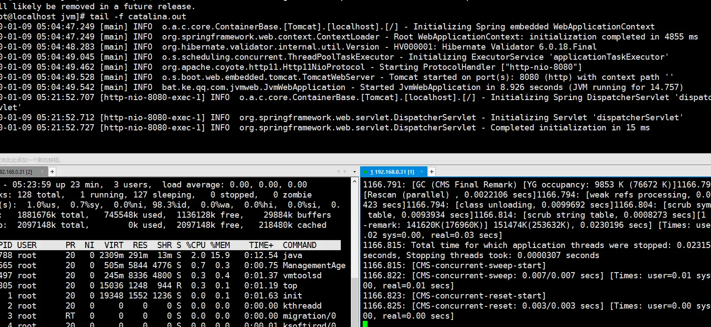Screen dimensions: 711x327
Task: Click the ManagementAge process row
Action: (173, 265)
